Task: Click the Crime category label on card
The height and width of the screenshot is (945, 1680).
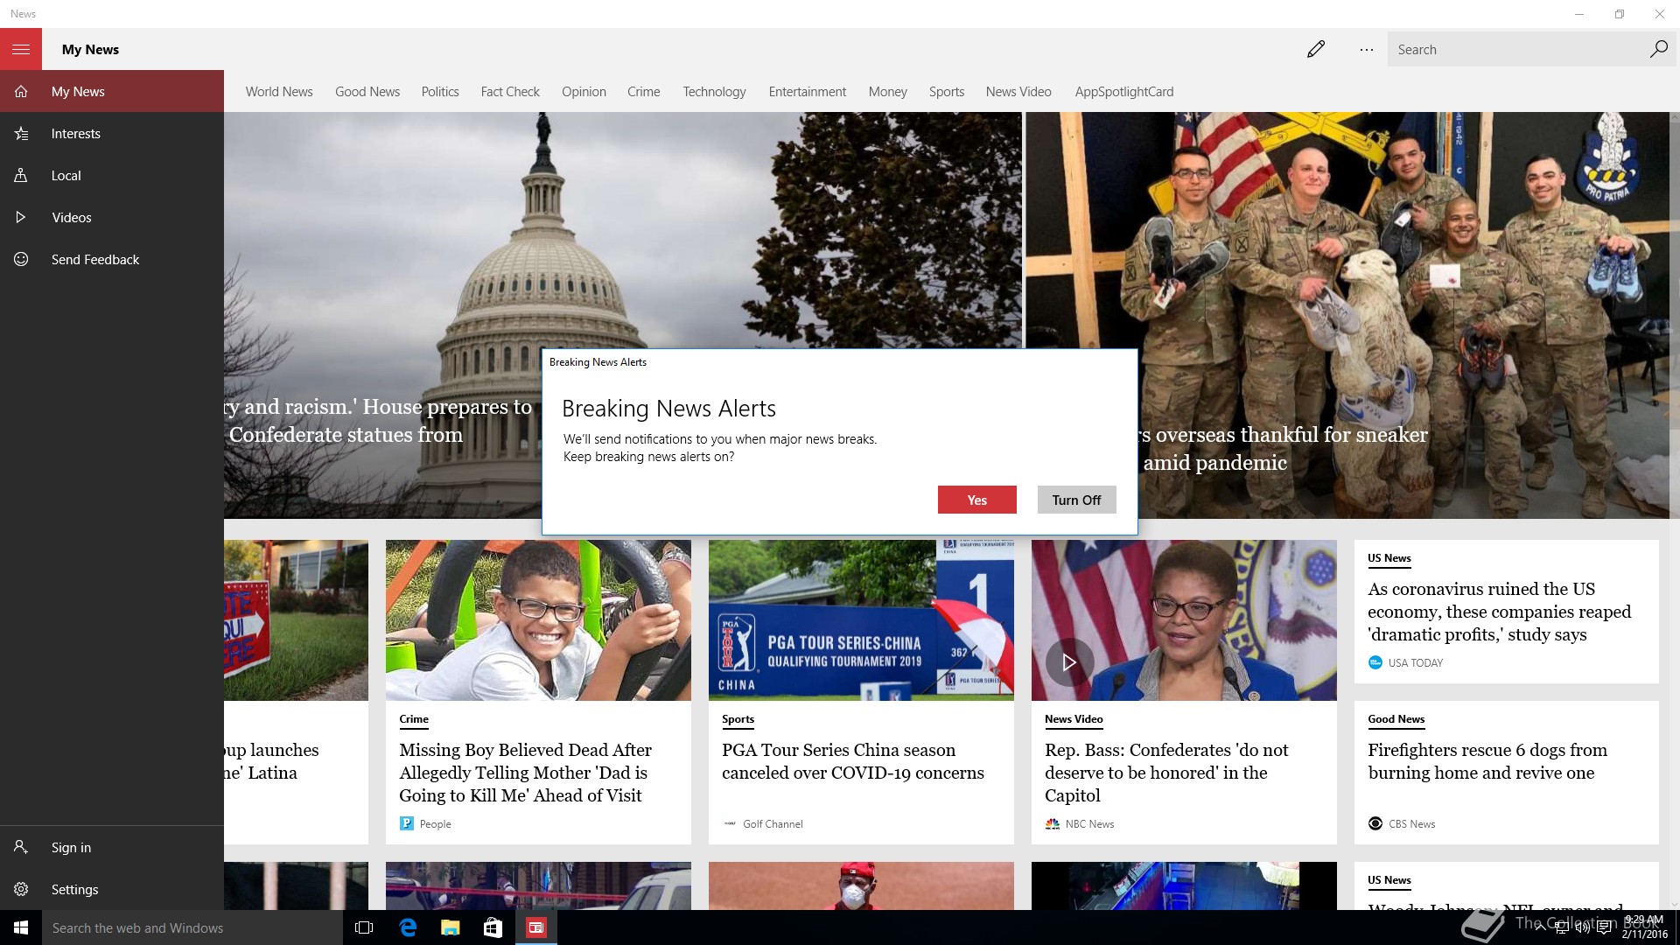Action: pyautogui.click(x=414, y=719)
